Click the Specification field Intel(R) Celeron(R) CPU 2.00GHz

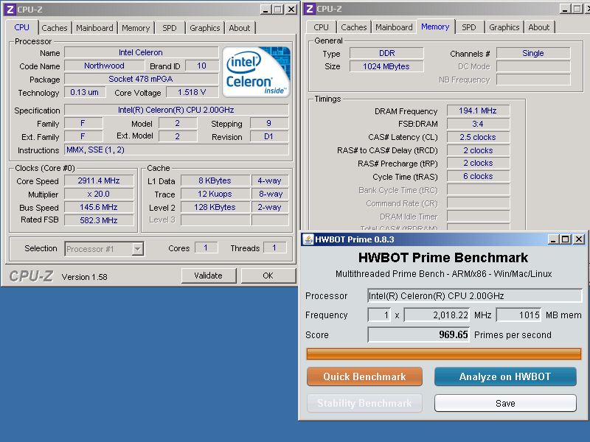coord(176,110)
